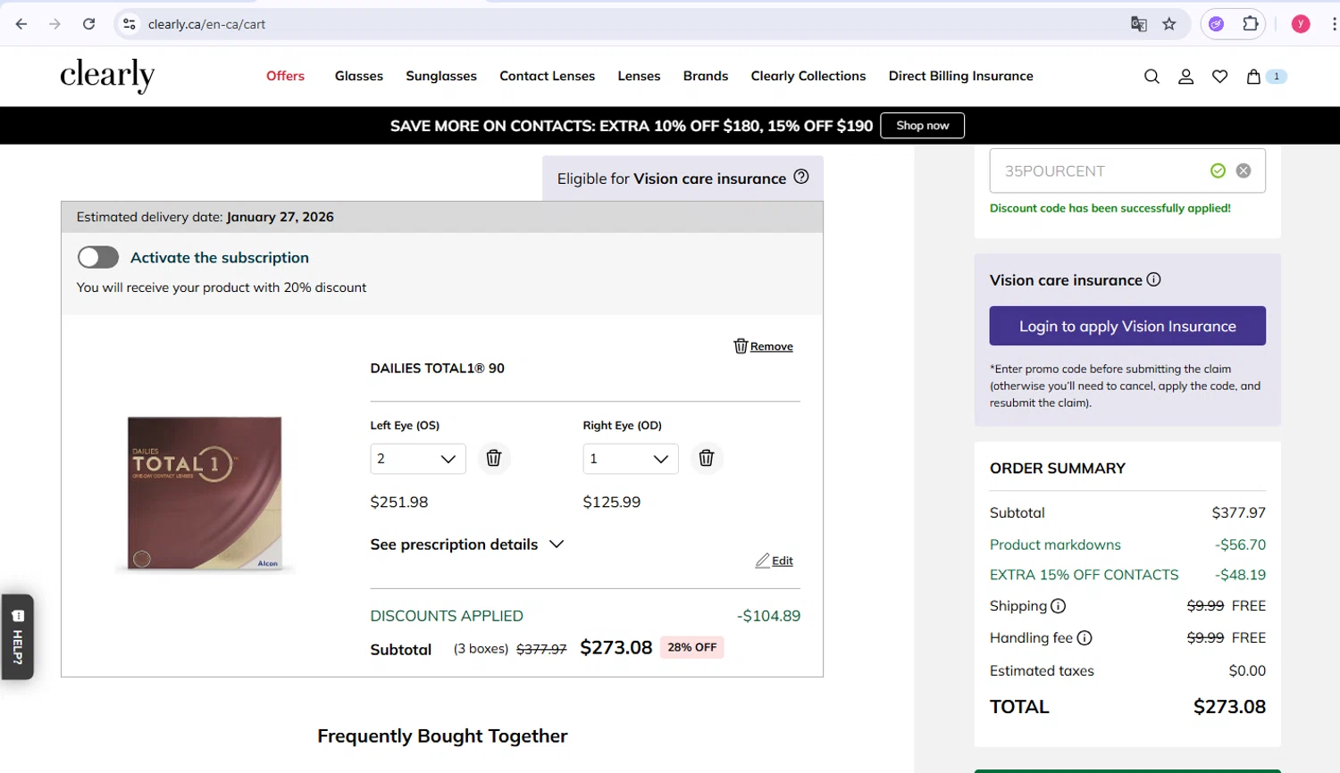Open the site search icon
The height and width of the screenshot is (773, 1340).
[1152, 77]
